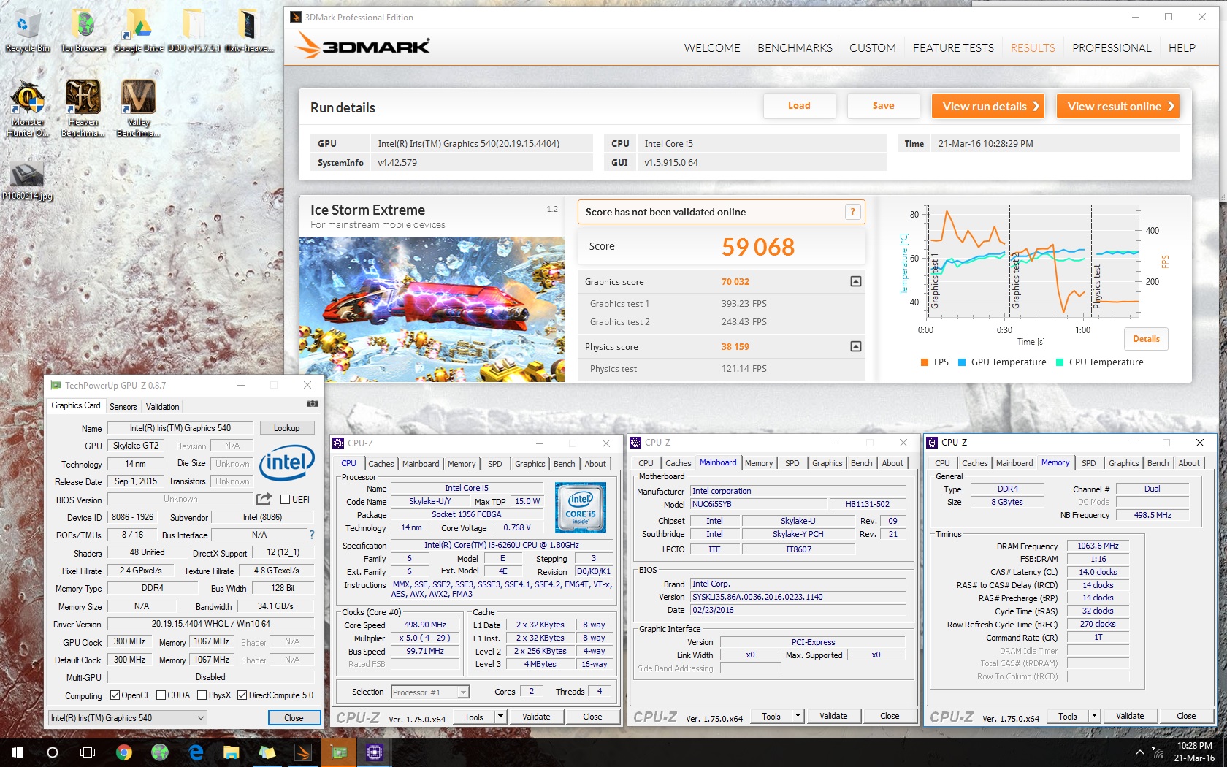Collapse the Physics score section
Viewport: 1227px width, 767px height.
pos(856,346)
